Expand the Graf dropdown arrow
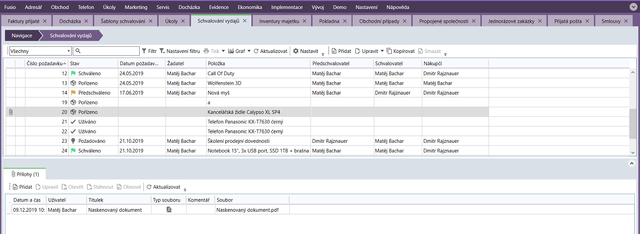The height and width of the screenshot is (234, 640). coord(249,51)
